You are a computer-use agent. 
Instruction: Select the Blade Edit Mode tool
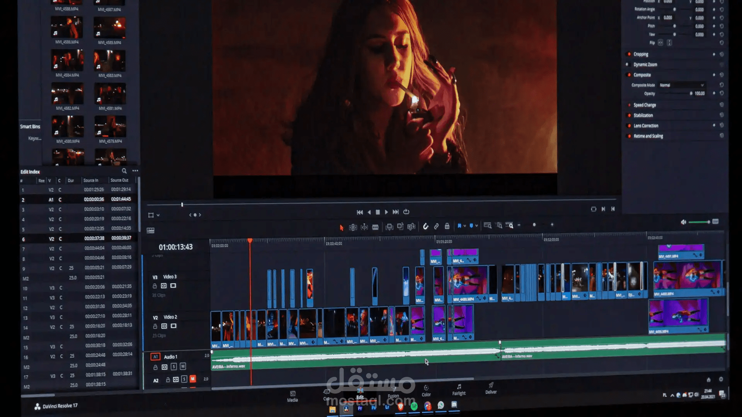[375, 227]
